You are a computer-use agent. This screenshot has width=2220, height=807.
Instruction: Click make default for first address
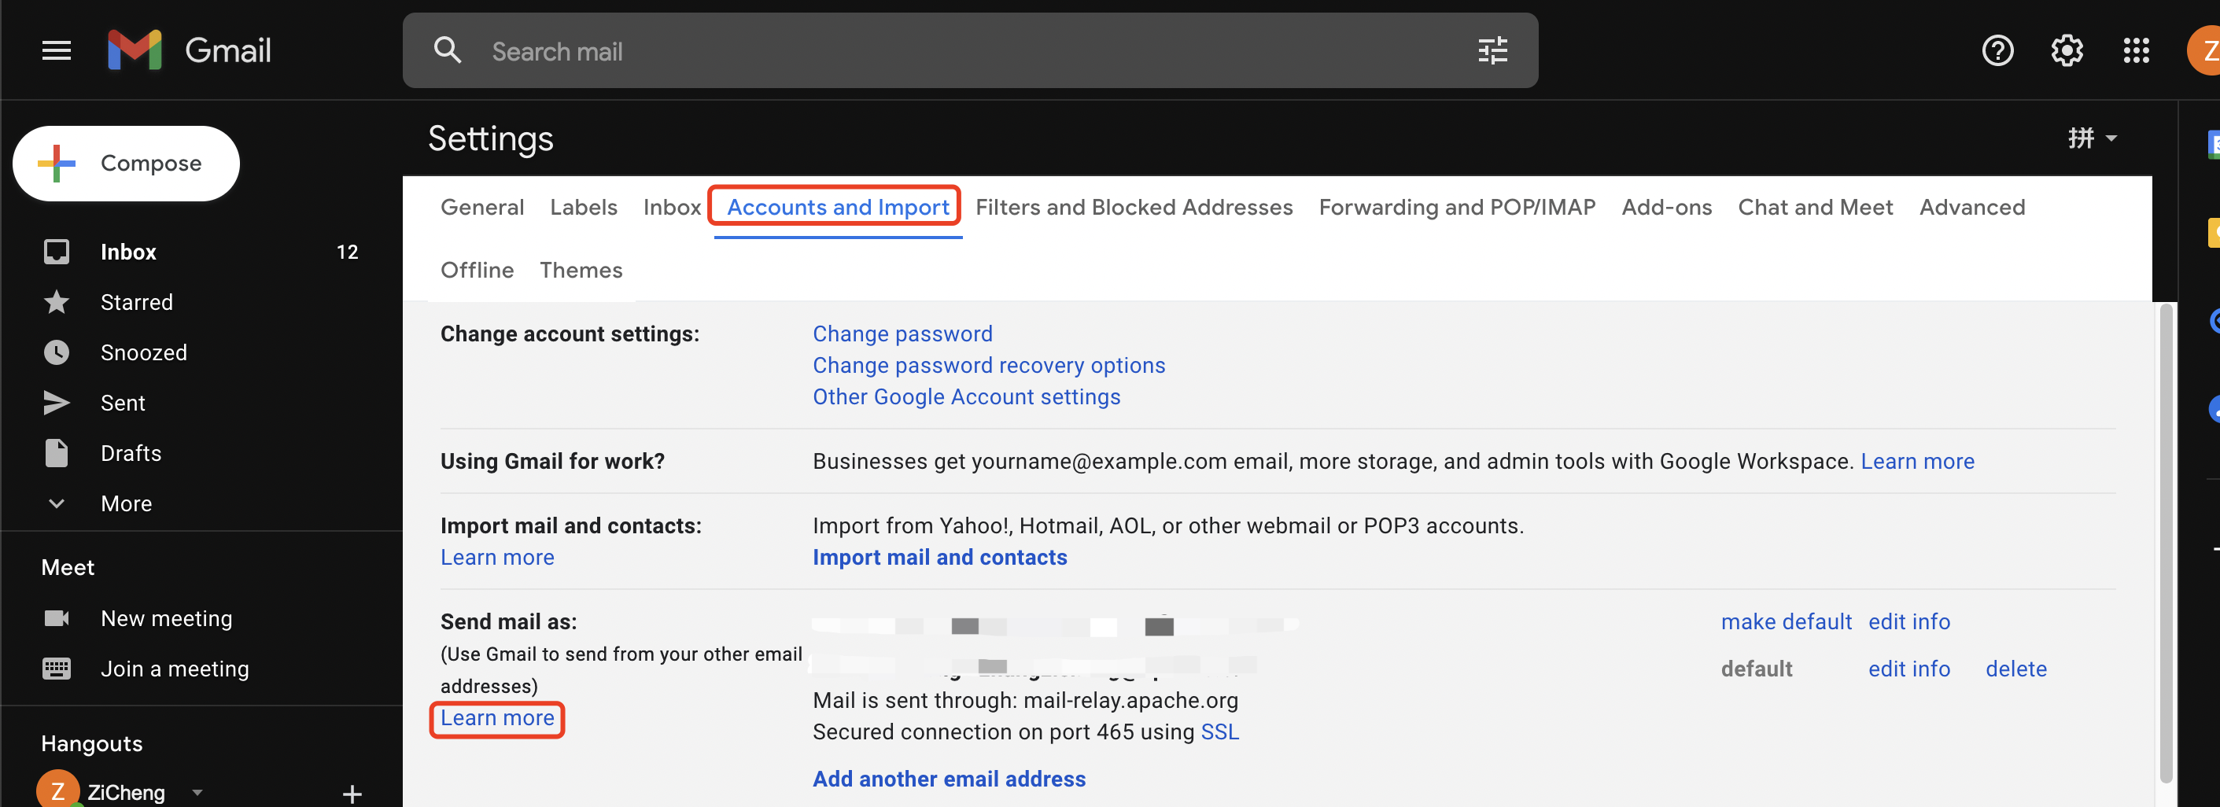tap(1785, 622)
